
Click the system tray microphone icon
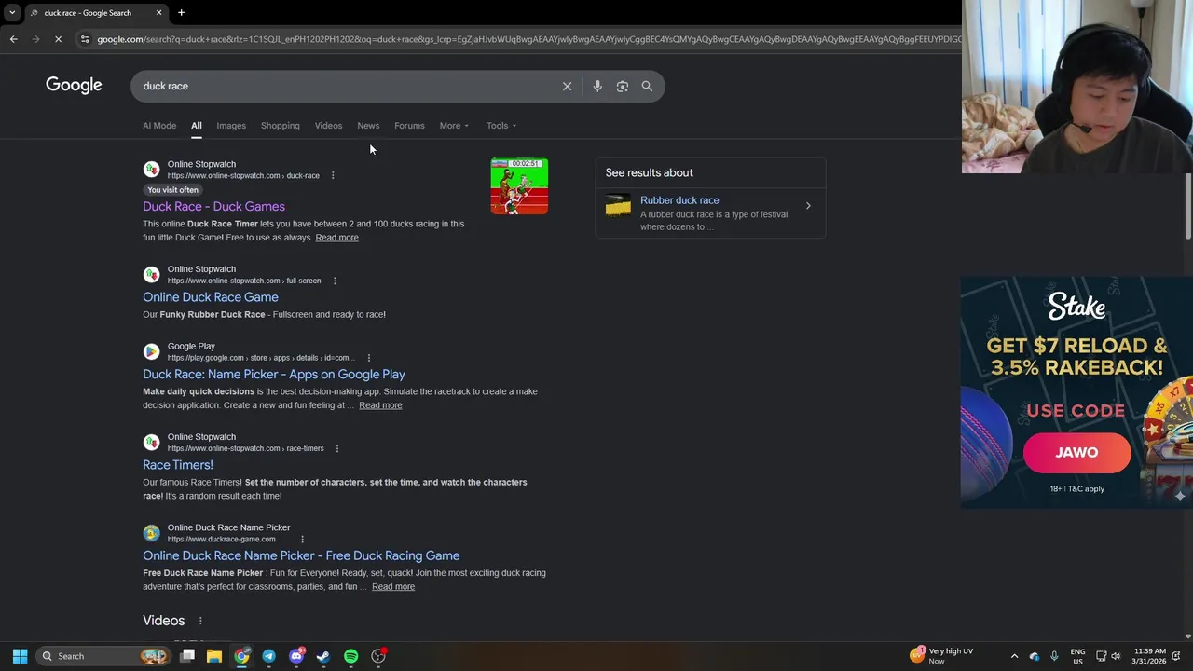click(x=1054, y=656)
